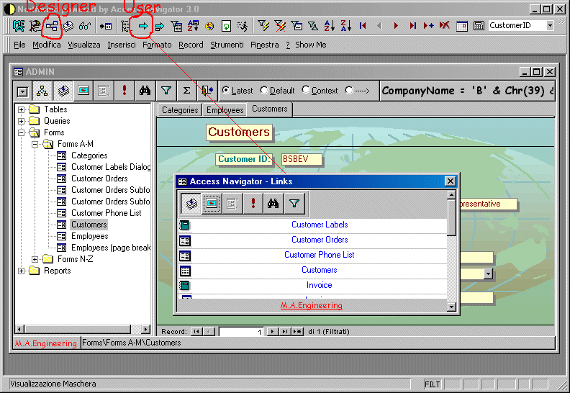This screenshot has width=570, height=393.
Task: Click the tree hierarchy icon in the ADMIN toolbar
Action: click(42, 91)
